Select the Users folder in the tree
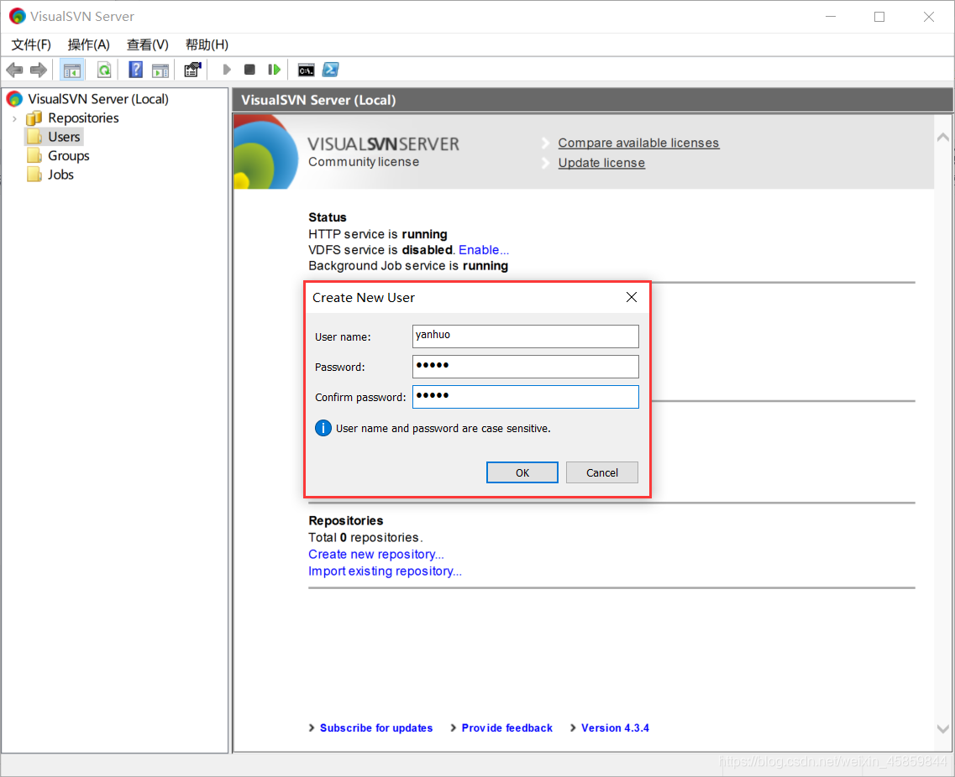The image size is (955, 777). pyautogui.click(x=64, y=137)
